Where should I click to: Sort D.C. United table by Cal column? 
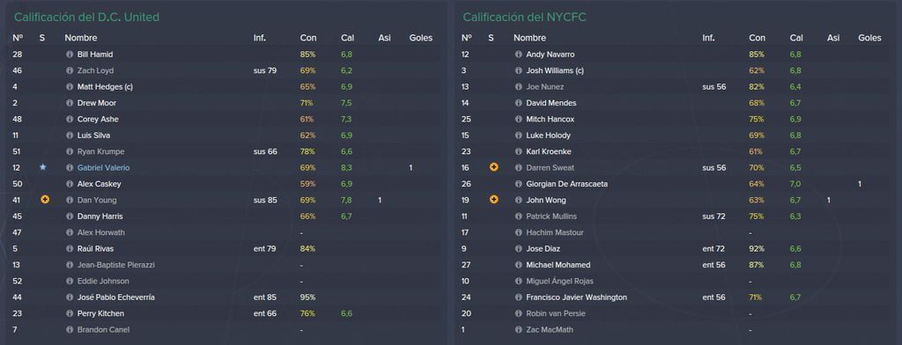[x=347, y=38]
